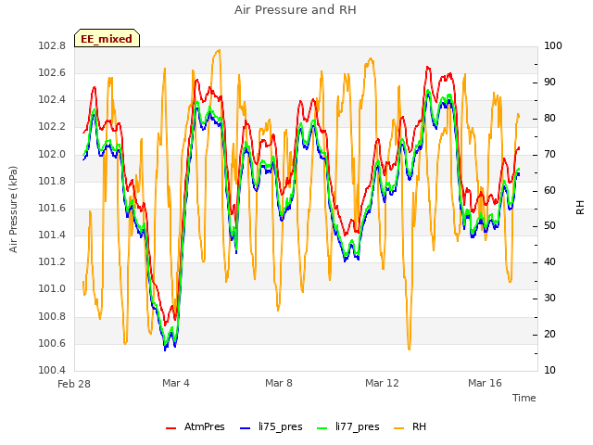The width and height of the screenshot is (593, 445).
Task: Toggle the RH legend entry
Action: point(410,426)
